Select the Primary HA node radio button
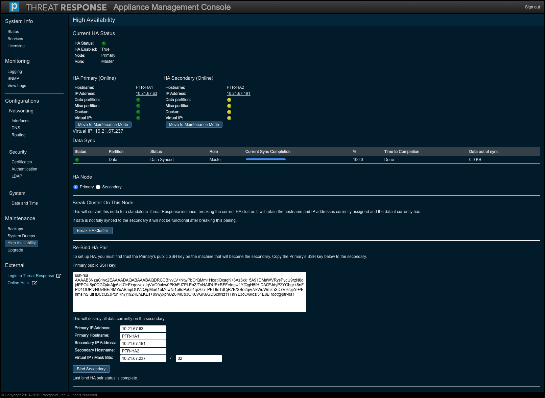This screenshot has height=398, width=545. click(76, 187)
